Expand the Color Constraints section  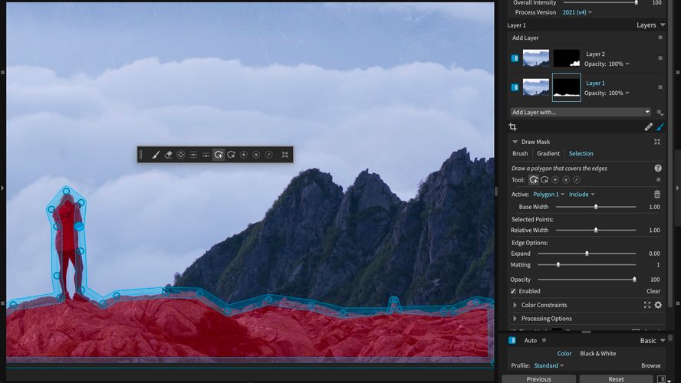pos(515,305)
